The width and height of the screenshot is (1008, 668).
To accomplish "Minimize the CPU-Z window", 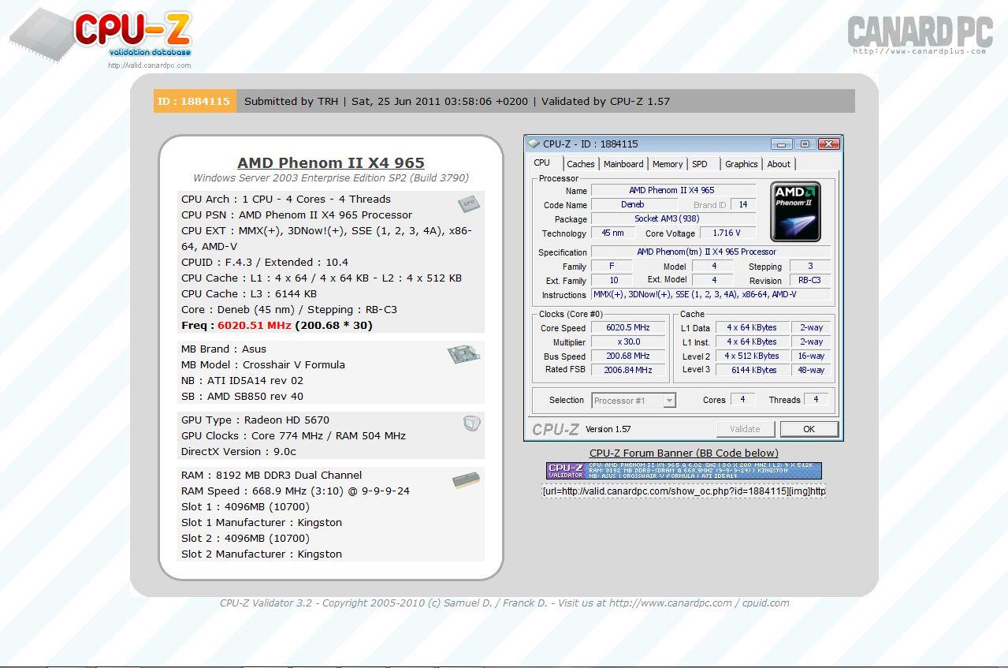I will [782, 144].
